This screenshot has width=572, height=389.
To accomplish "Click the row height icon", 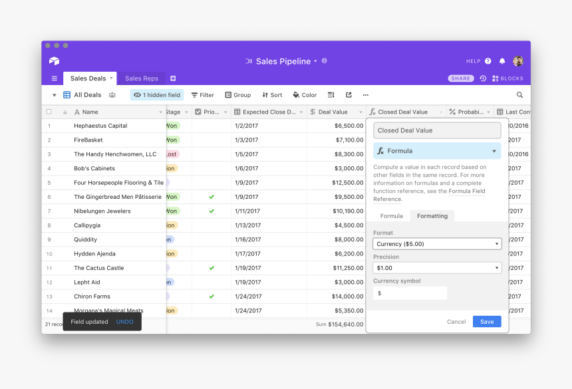I will pos(331,95).
